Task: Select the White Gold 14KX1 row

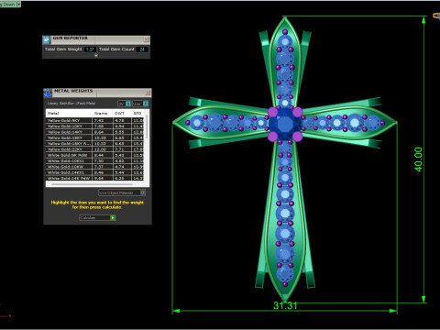Action: click(x=94, y=172)
